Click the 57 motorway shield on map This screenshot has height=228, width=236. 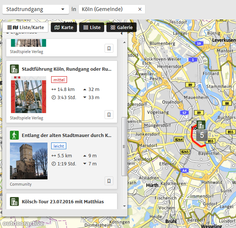184,113
